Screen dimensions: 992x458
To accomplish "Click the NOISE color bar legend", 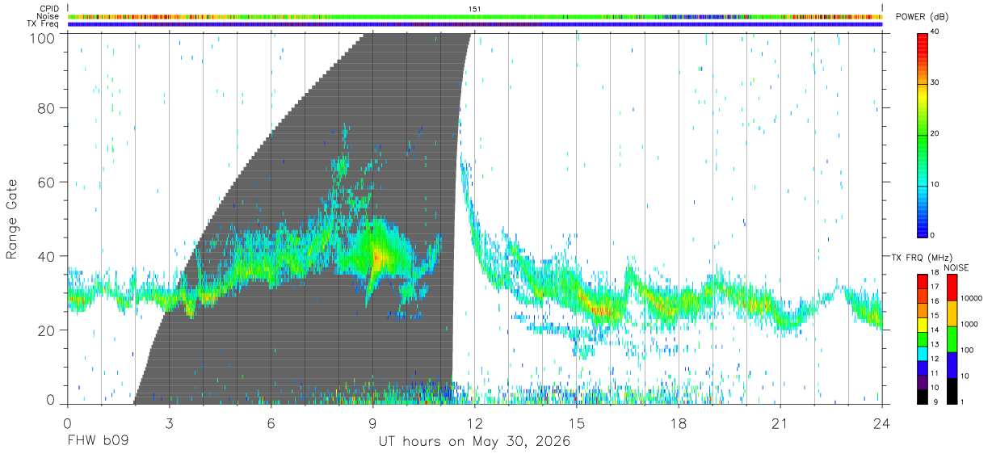I will (952, 338).
